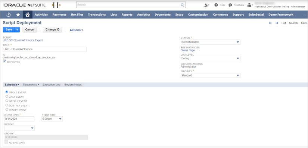Viewport: 308px width, 148px height.
Task: Go to previous record arrow
Action: [270, 23]
